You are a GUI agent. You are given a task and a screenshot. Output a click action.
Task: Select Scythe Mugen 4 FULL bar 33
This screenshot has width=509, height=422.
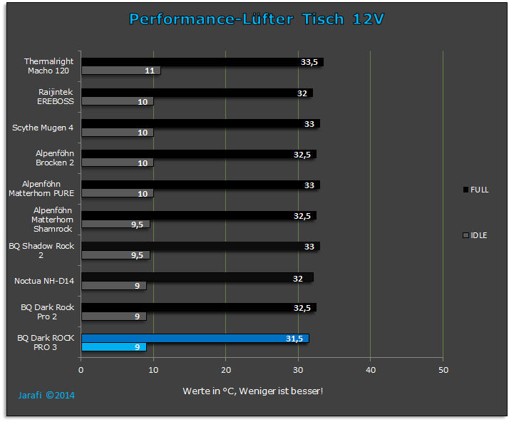coord(200,123)
